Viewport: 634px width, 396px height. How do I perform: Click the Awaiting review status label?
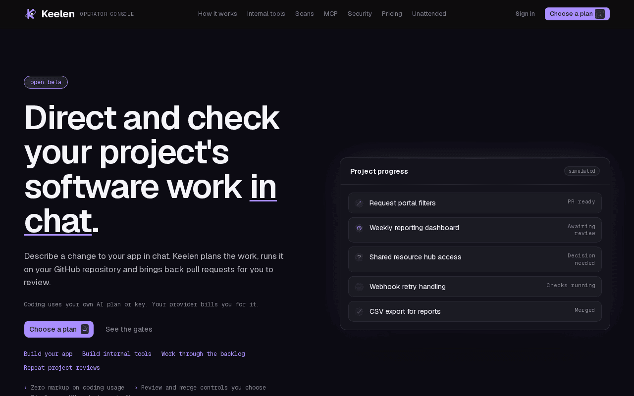(x=581, y=230)
